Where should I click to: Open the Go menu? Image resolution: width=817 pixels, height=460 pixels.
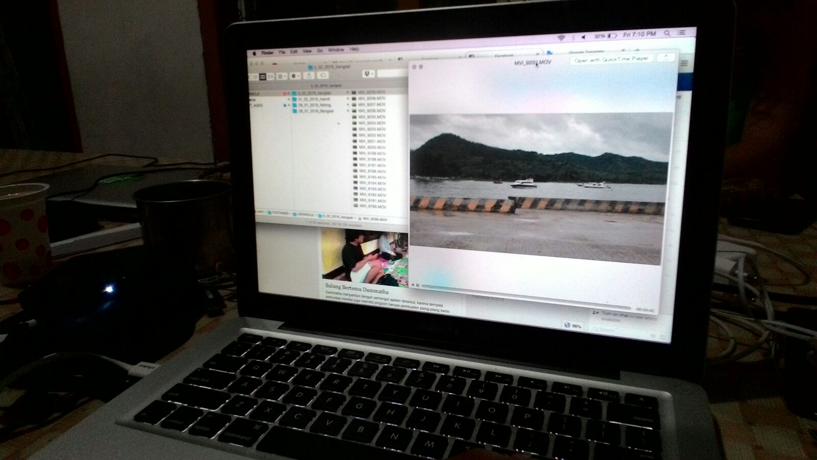[x=320, y=51]
